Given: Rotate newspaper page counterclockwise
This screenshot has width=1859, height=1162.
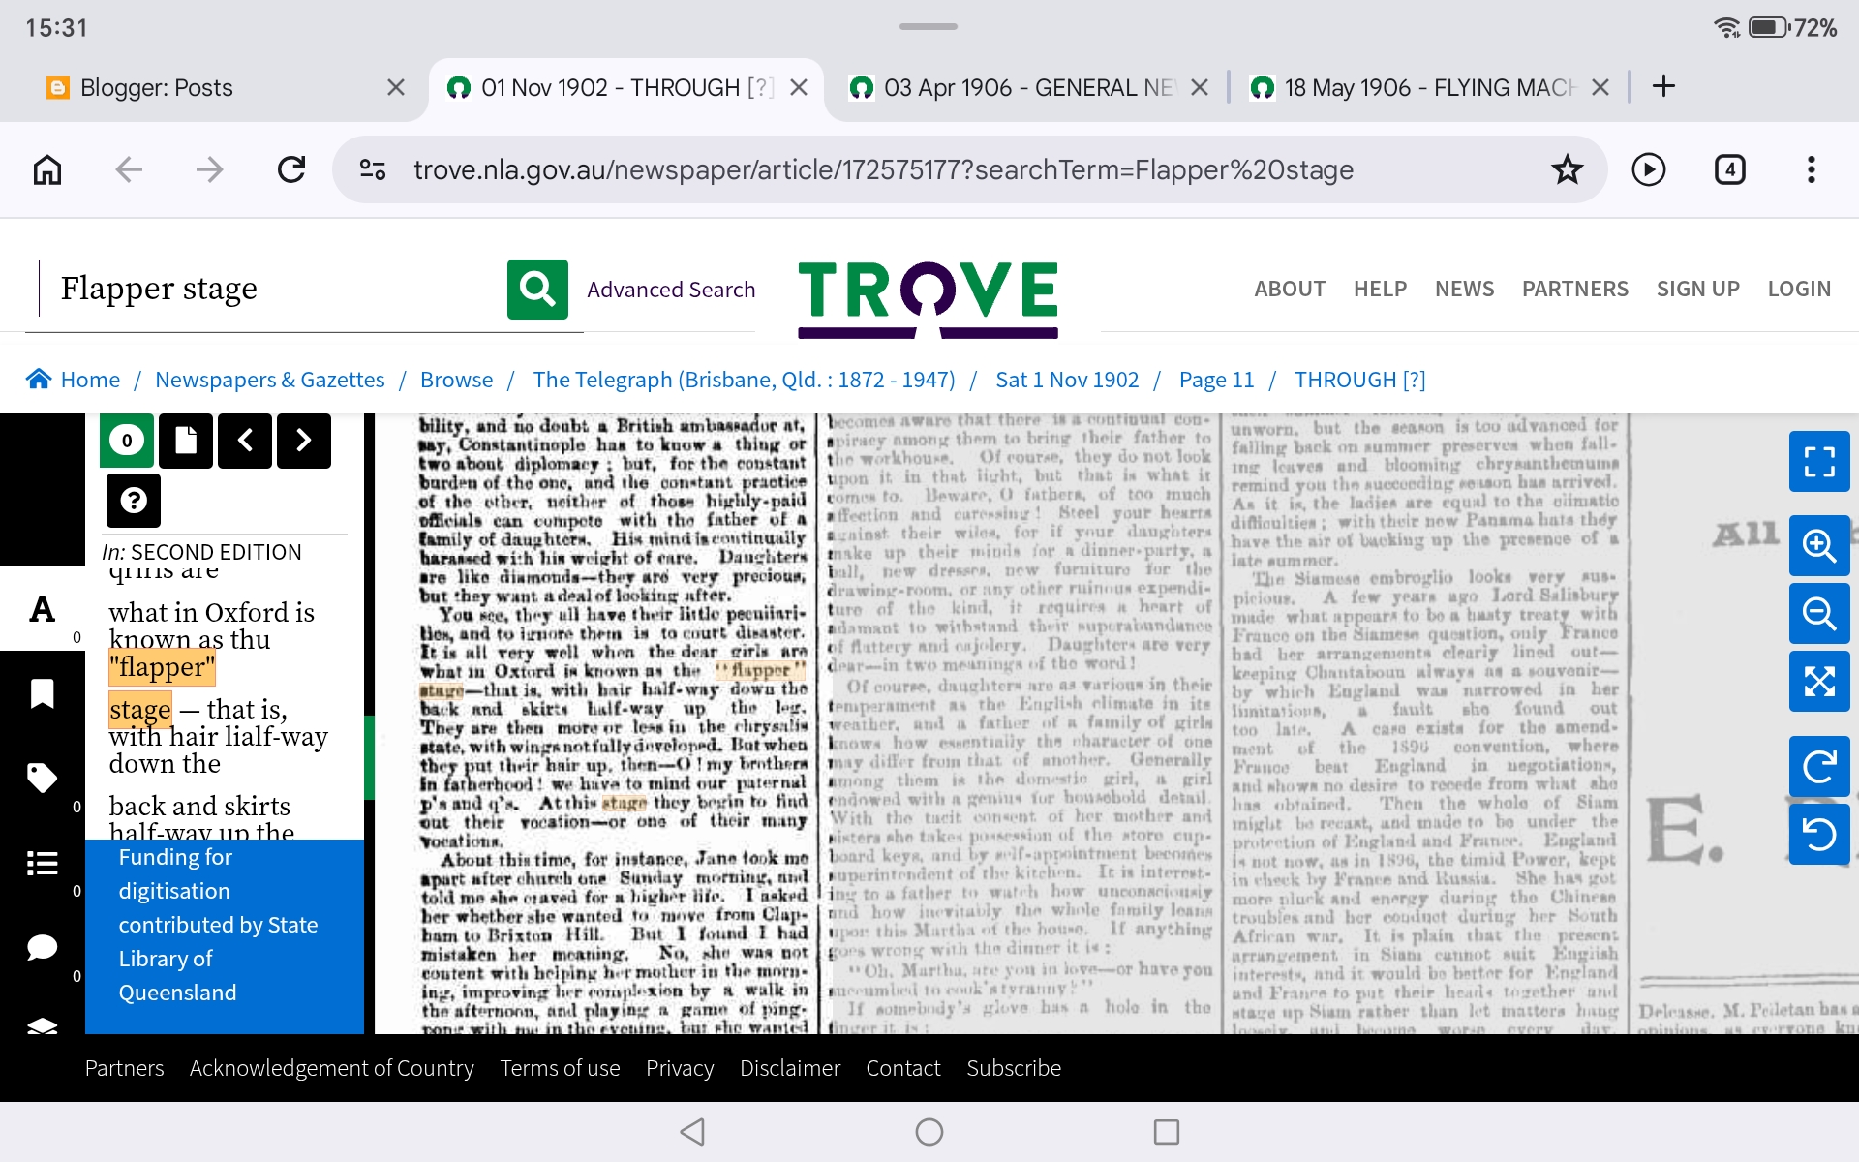Looking at the screenshot, I should [x=1818, y=834].
